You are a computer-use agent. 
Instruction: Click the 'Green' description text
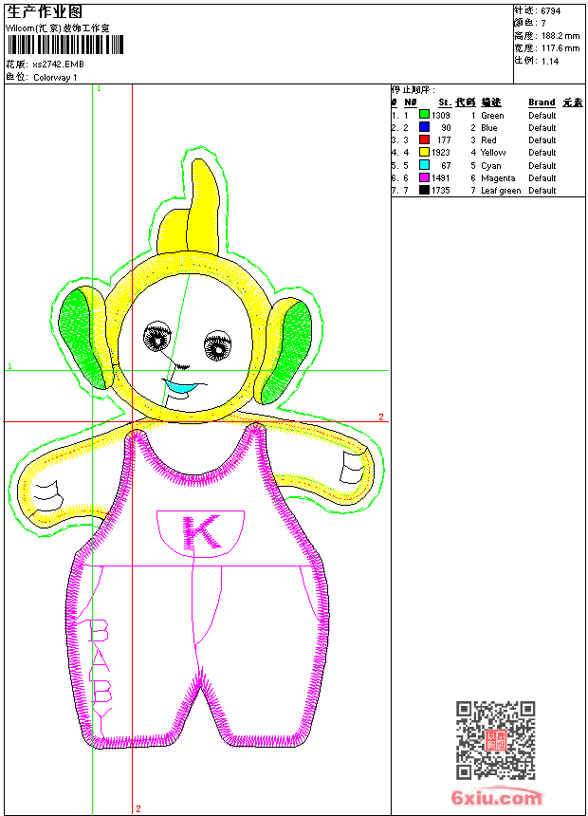[492, 116]
